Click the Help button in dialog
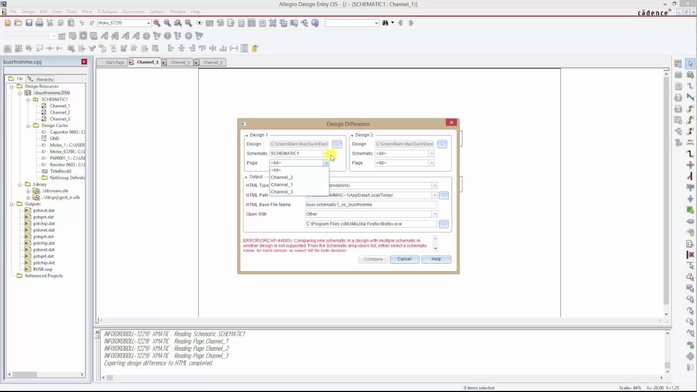Viewport: 697px width, 392px height. tap(436, 259)
